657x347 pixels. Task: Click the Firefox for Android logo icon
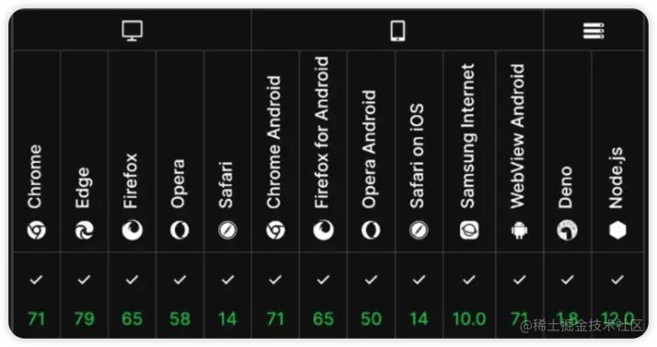[324, 230]
